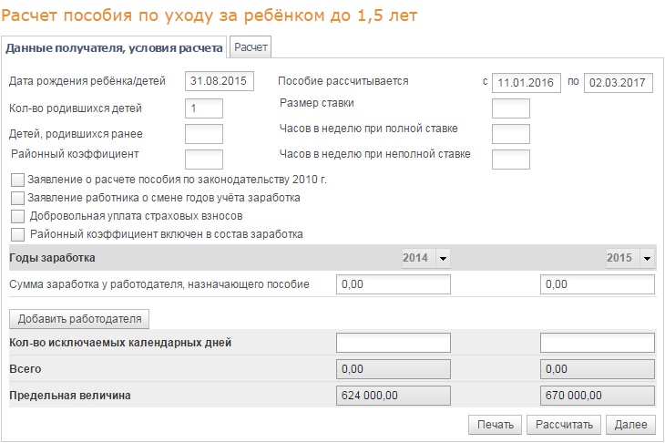Check Заявление работника о смене годов учёта заработка
This screenshot has height=443, width=665.
click(18, 198)
